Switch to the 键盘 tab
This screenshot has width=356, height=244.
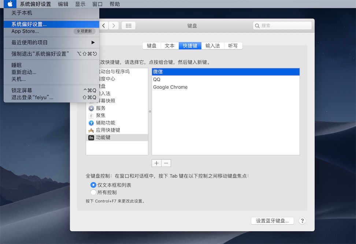152,46
